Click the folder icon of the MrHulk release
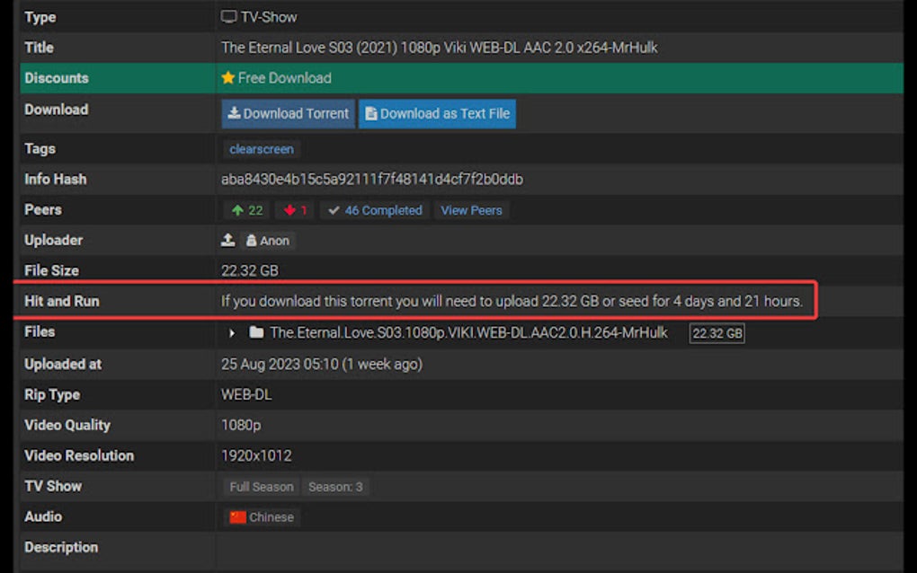 [x=257, y=332]
